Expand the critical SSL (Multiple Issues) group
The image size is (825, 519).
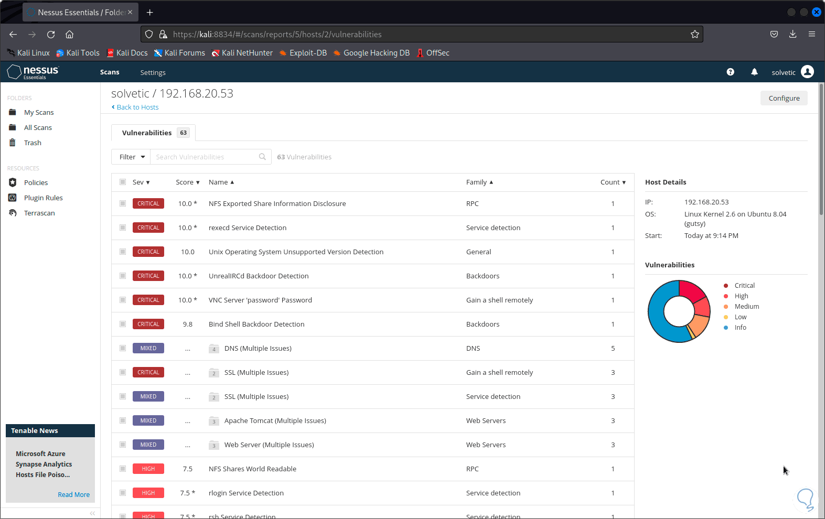pyautogui.click(x=214, y=373)
